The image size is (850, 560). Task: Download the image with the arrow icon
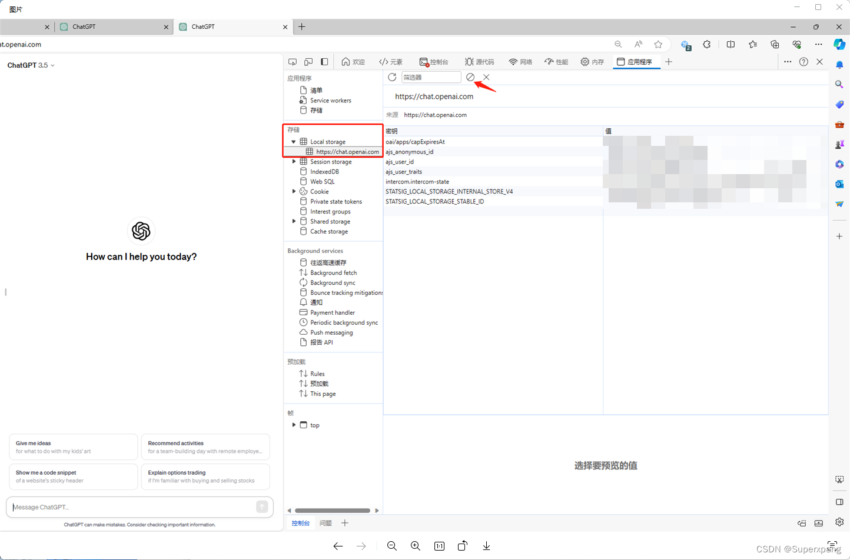(x=486, y=546)
